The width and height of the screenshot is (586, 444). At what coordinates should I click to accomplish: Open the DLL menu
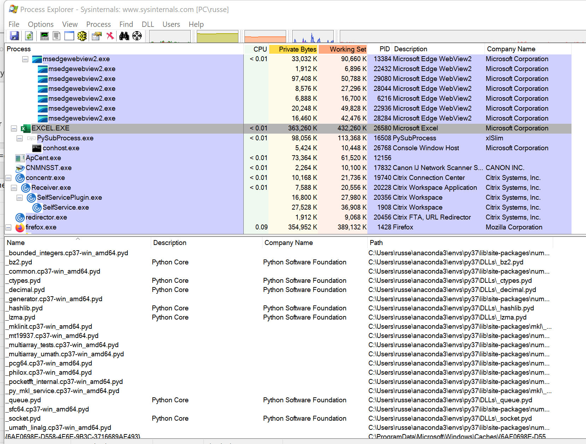148,24
